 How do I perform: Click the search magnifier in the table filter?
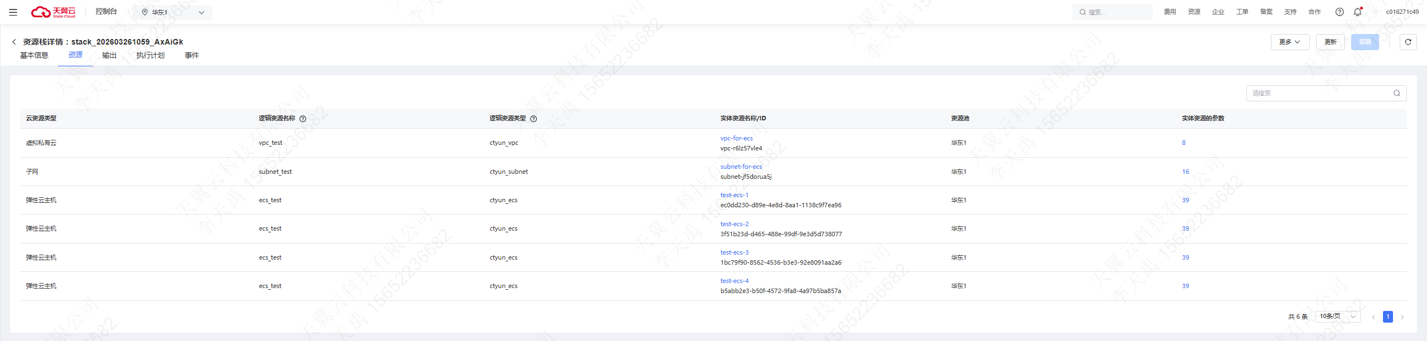[x=1397, y=93]
